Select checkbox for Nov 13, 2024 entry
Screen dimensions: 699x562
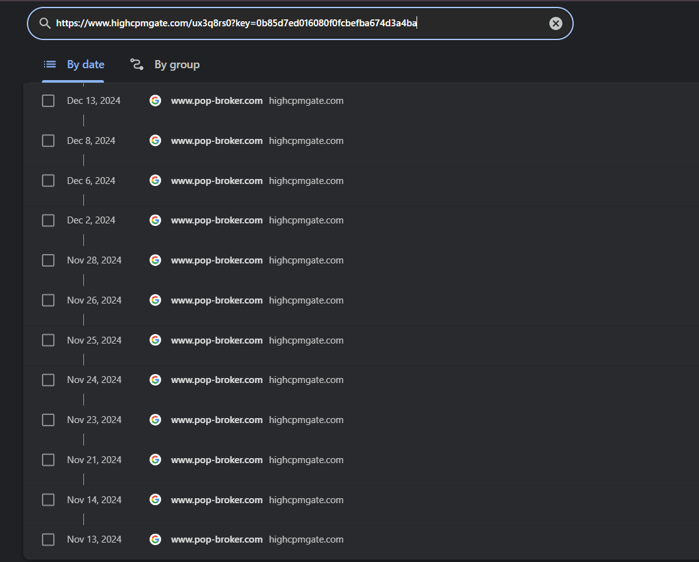(48, 539)
